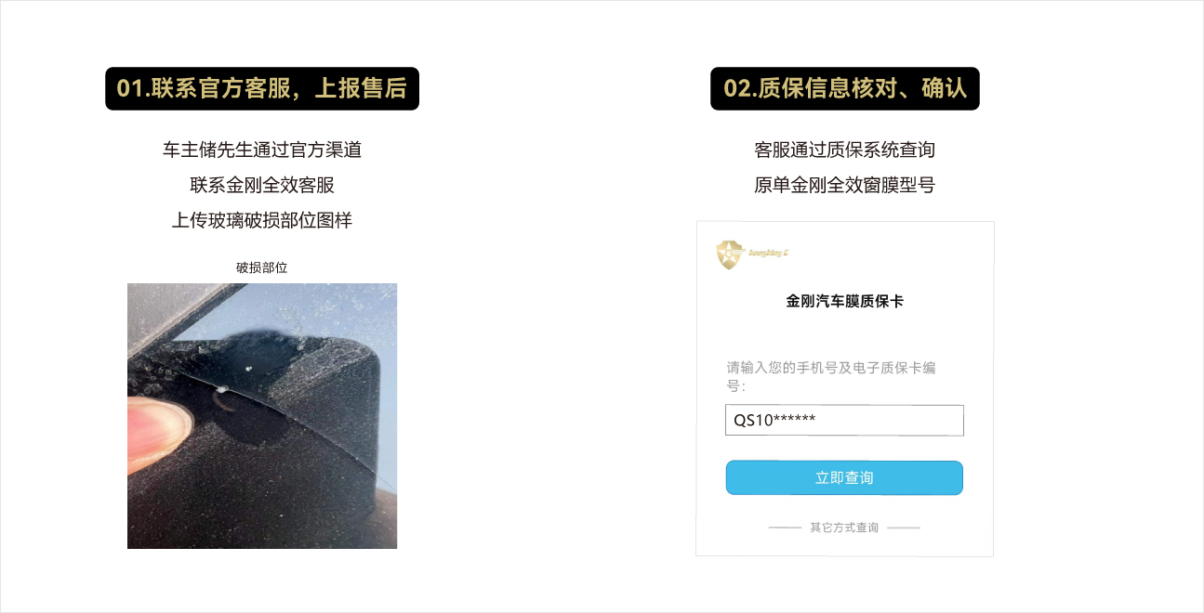Click the 破损部位 caption above the photo
Screen dimensions: 1204x613
[262, 267]
